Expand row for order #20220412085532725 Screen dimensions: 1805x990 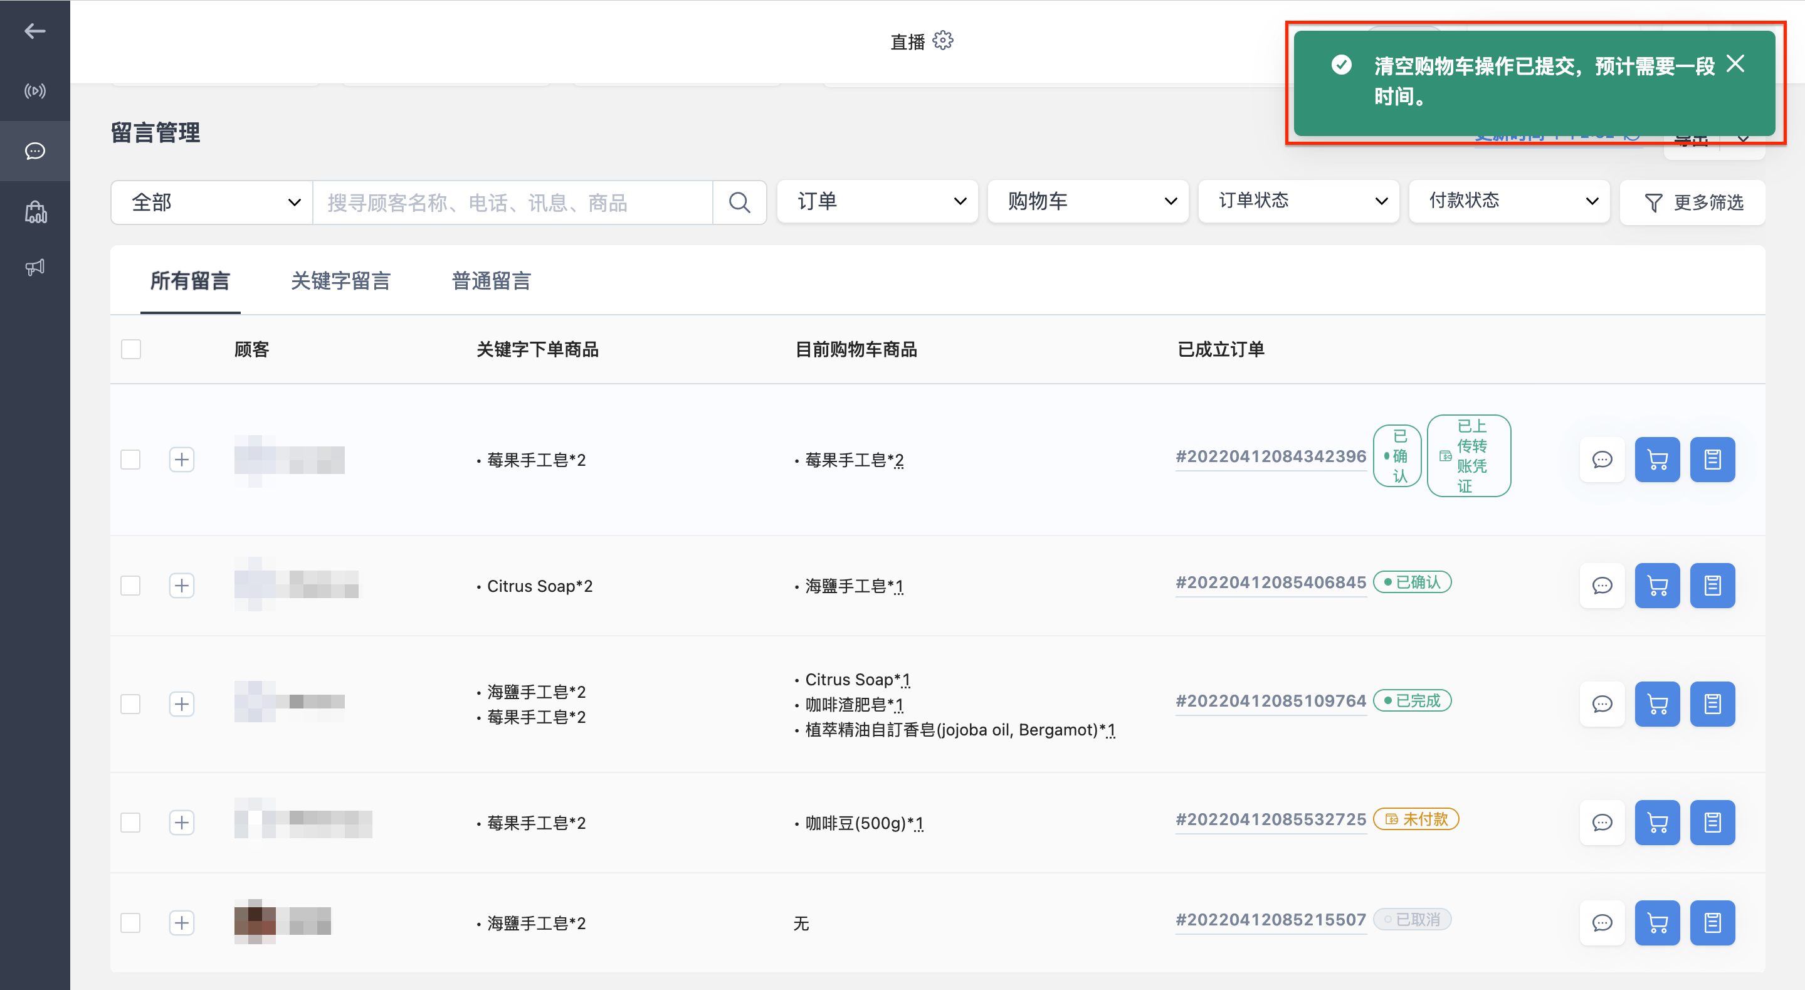(181, 823)
